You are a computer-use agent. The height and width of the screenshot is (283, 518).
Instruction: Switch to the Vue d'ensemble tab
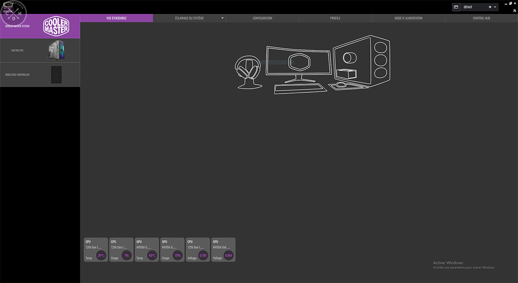(117, 18)
